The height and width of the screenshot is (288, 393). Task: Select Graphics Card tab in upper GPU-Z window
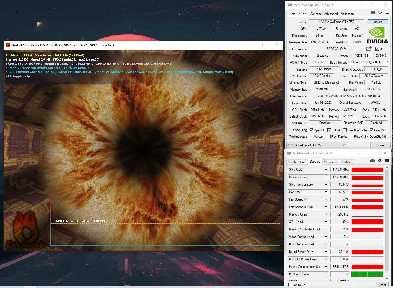[297, 13]
